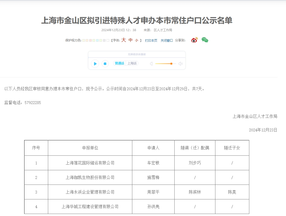Click the high-volume speaker icon
Image resolution: width=286 pixels, height=216 pixels.
(x=180, y=64)
